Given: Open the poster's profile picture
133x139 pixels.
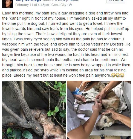Looking at the screenshot, I should (8, 4).
